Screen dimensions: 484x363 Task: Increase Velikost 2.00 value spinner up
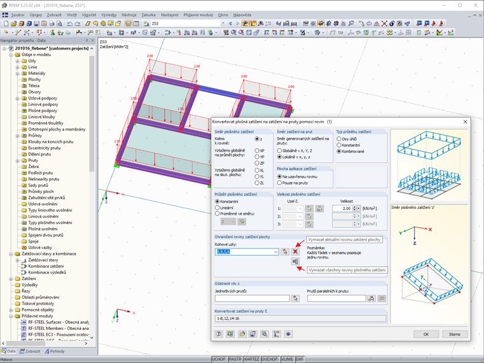pos(354,207)
